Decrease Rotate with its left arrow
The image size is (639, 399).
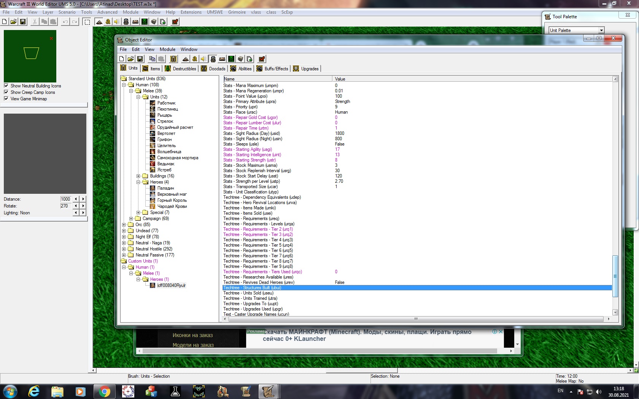76,206
